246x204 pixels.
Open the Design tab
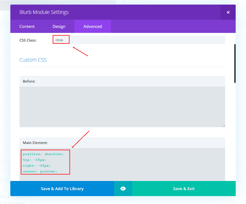(59, 26)
